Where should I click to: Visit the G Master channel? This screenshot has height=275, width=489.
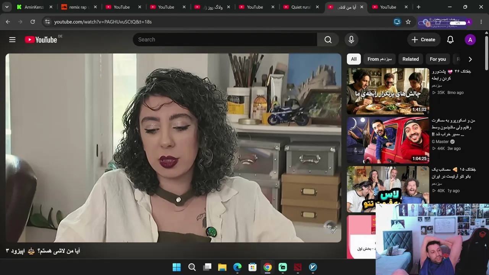click(440, 142)
